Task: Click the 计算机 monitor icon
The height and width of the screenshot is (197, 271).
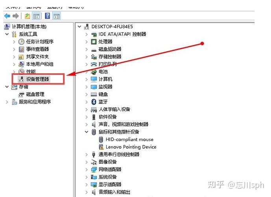Action: pyautogui.click(x=94, y=79)
